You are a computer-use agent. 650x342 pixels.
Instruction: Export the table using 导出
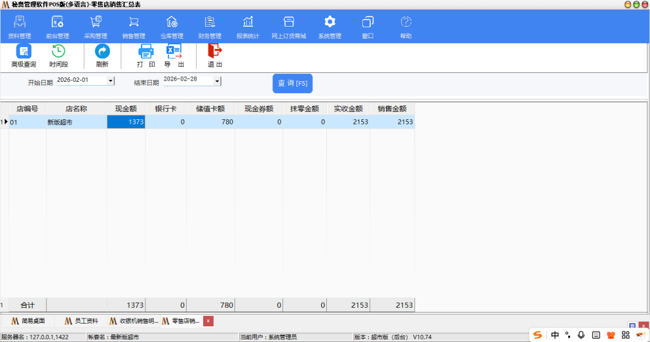click(174, 56)
